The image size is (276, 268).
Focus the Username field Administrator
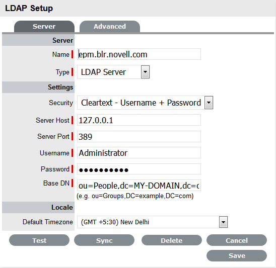coord(139,153)
